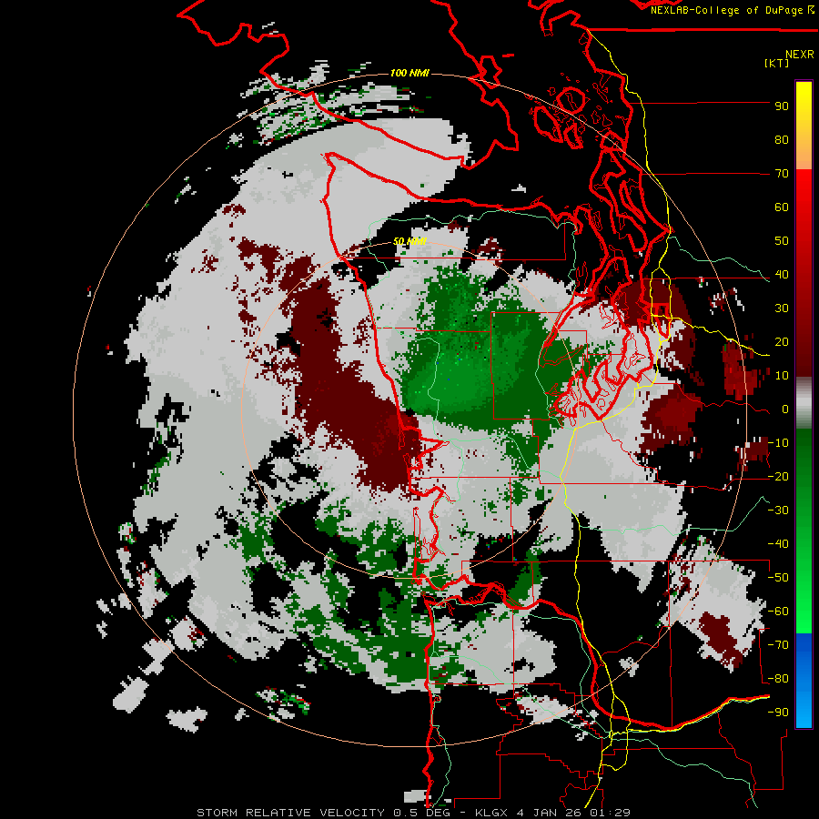819x819 pixels.
Task: Click the positive 10 scale label
Action: [x=782, y=376]
